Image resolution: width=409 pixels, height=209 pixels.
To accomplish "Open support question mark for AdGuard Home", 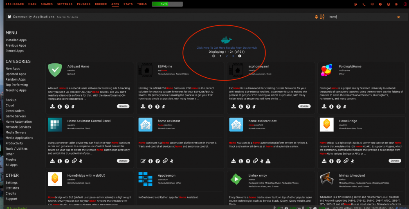I will pyautogui.click(x=67, y=106).
